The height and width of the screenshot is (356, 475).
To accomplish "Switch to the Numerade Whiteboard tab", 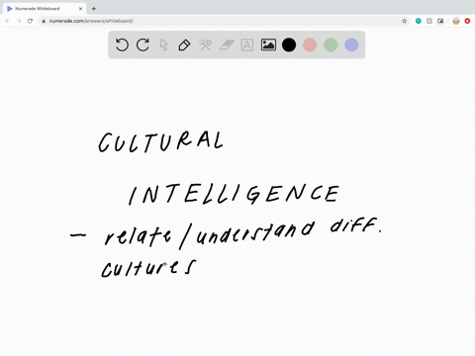I will (x=45, y=9).
